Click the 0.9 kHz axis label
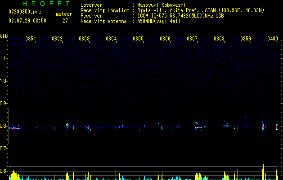The width and height of the screenshot is (283, 180). pyautogui.click(x=4, y=103)
